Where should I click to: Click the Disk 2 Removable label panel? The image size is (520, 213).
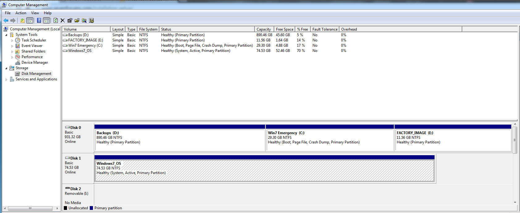78,195
